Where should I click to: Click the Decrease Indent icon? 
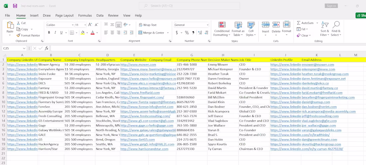click(125, 33)
